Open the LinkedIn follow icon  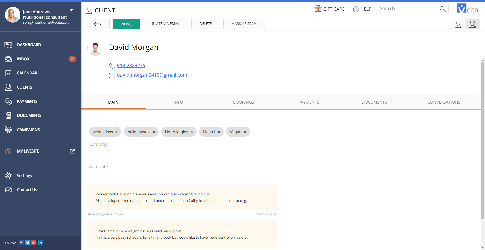pyautogui.click(x=40, y=243)
